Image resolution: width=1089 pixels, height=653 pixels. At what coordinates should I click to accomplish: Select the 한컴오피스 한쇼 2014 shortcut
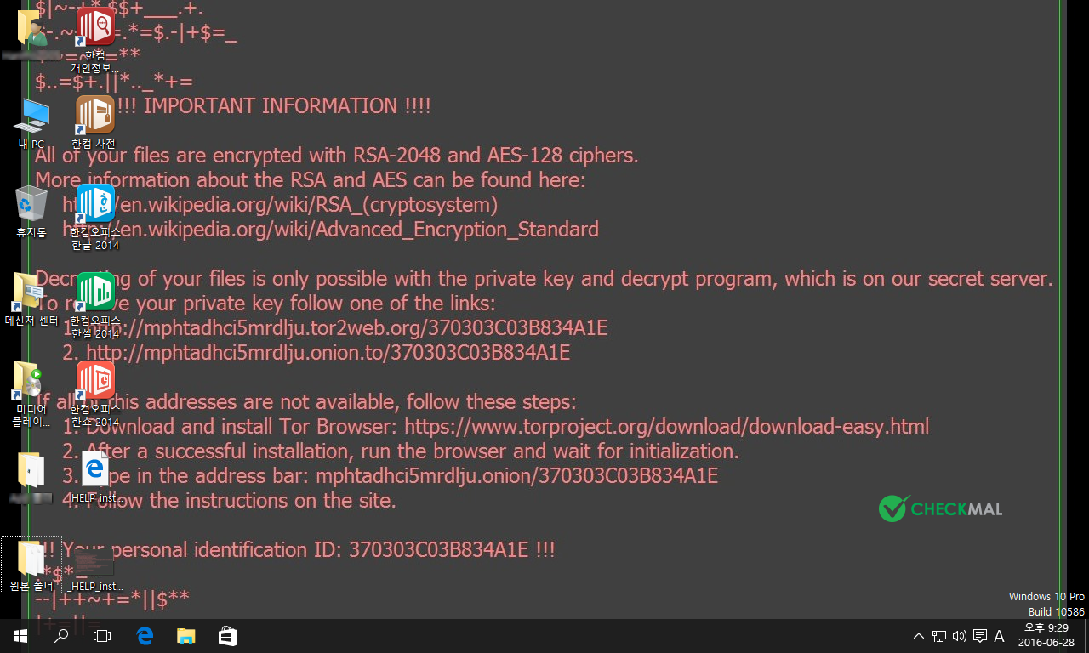(95, 381)
